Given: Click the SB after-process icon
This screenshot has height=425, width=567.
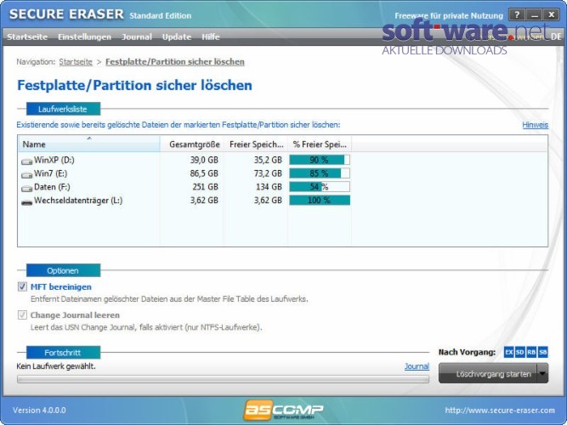Looking at the screenshot, I should [542, 352].
